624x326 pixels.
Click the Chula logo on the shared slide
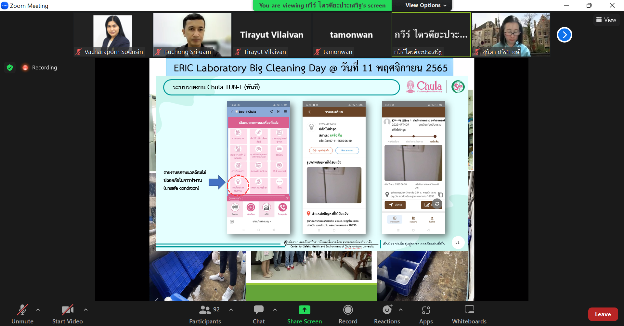[424, 87]
